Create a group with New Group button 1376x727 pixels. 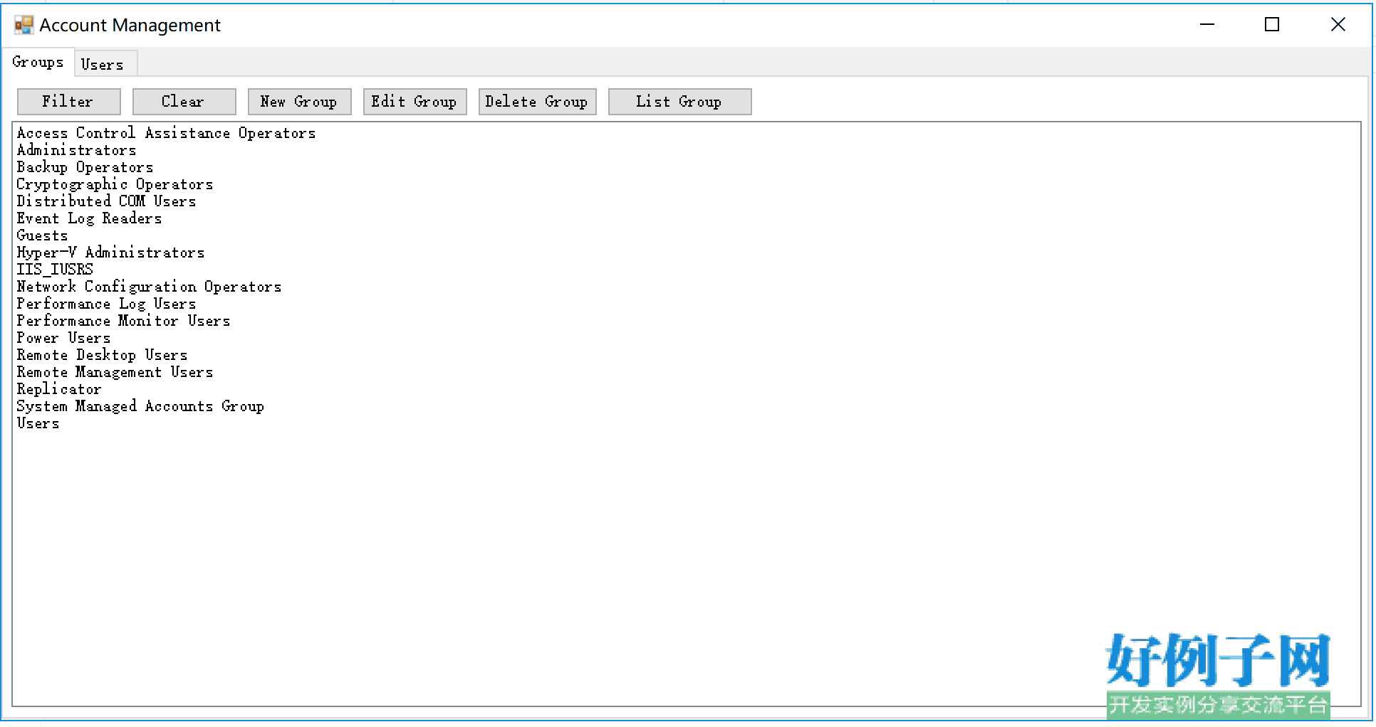(299, 101)
